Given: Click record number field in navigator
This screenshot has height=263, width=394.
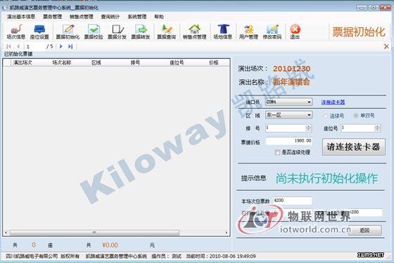Looking at the screenshot, I should [x=34, y=46].
